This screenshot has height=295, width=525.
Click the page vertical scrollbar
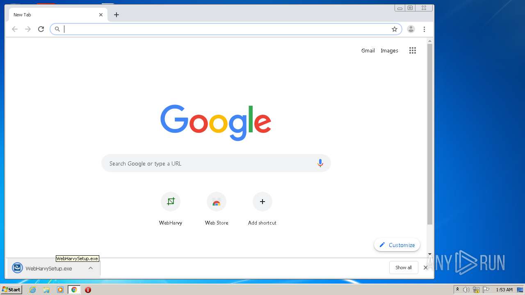pos(430,134)
